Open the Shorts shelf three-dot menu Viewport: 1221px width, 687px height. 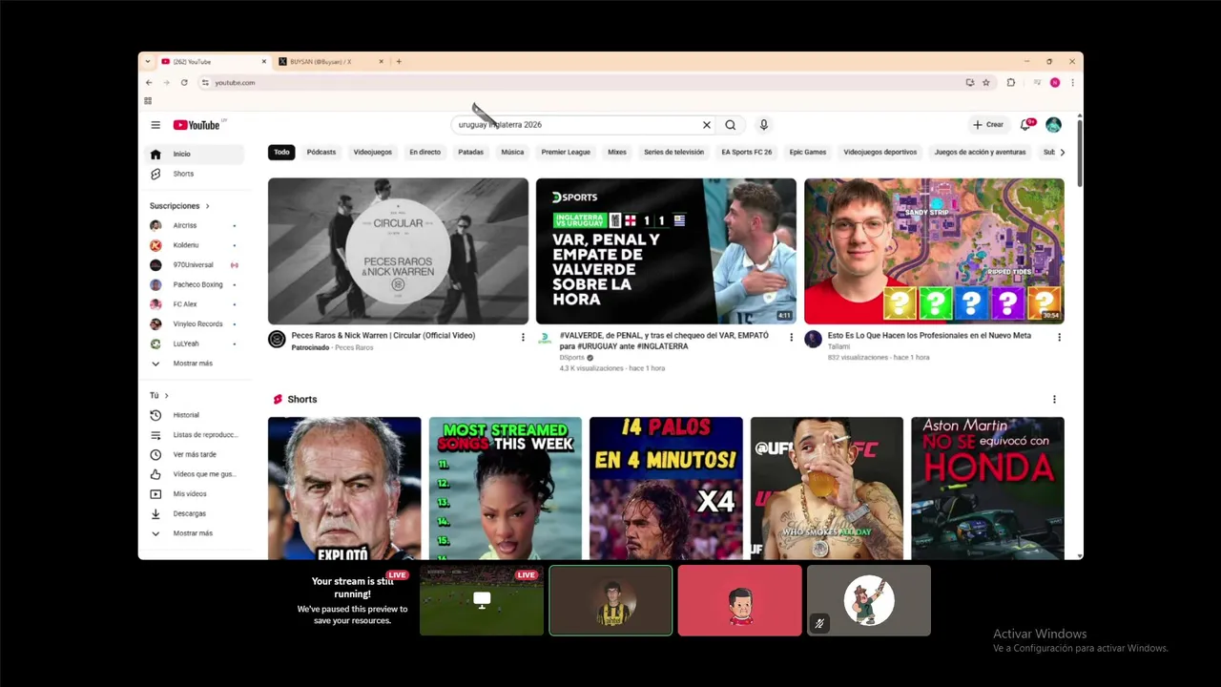coord(1054,399)
